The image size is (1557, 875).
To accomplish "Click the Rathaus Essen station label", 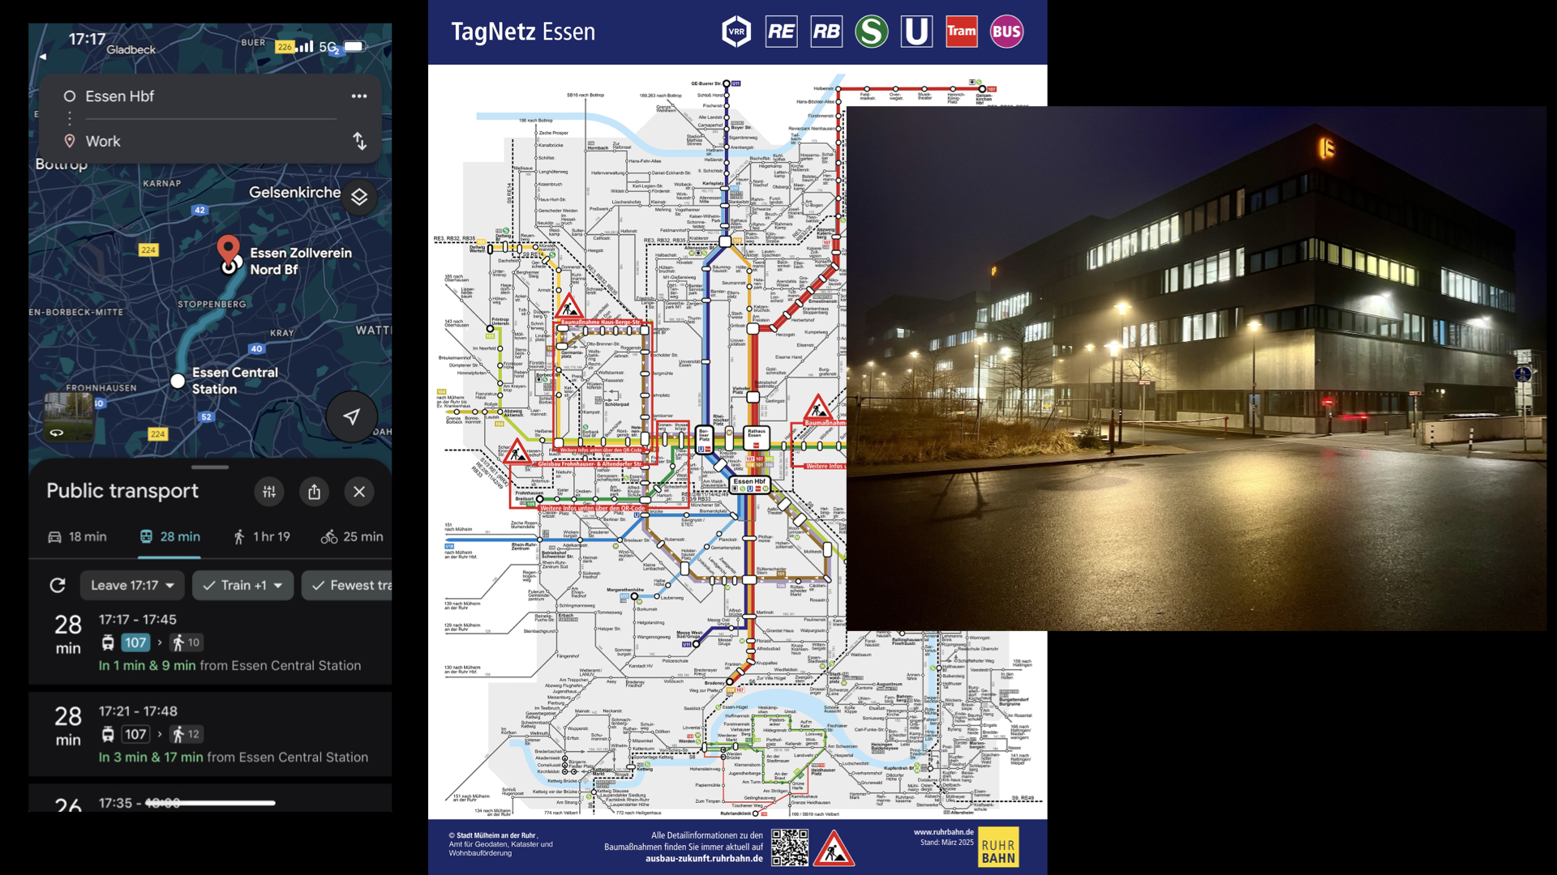I will pyautogui.click(x=756, y=433).
